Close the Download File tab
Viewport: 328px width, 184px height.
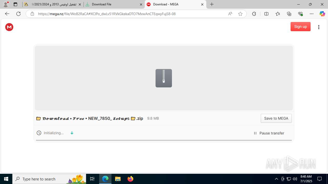(x=141, y=4)
